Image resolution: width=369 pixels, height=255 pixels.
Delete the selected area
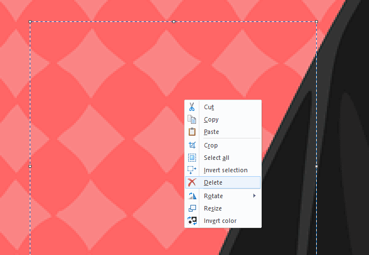pos(223,182)
